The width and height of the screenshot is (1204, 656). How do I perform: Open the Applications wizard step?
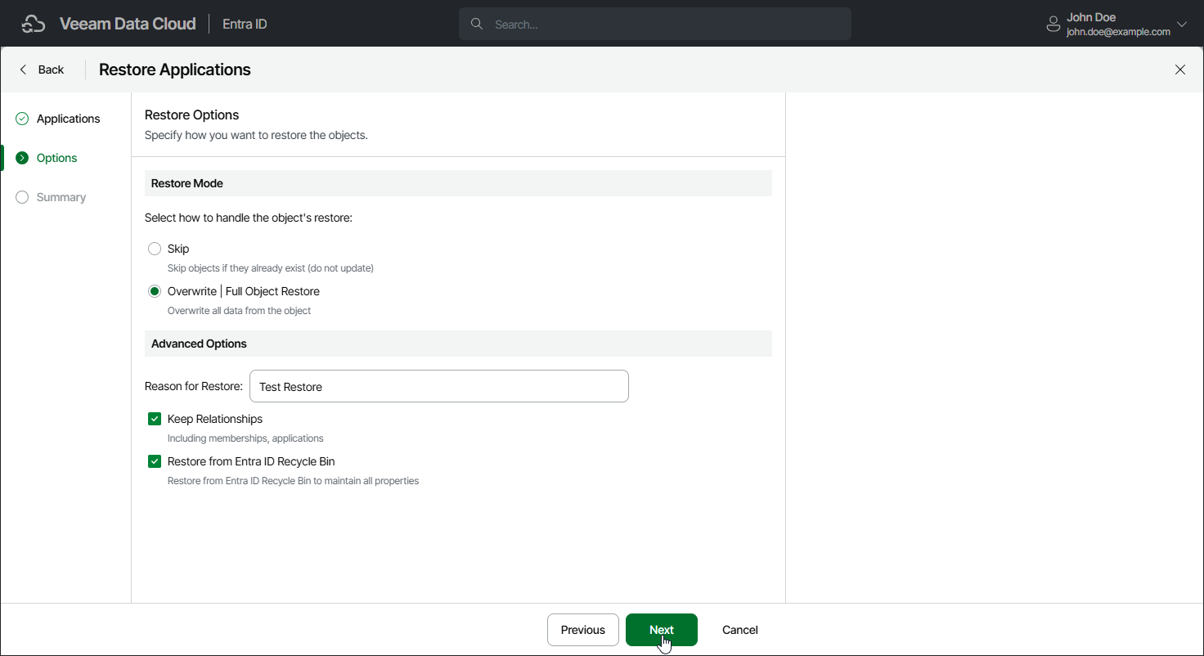[68, 119]
